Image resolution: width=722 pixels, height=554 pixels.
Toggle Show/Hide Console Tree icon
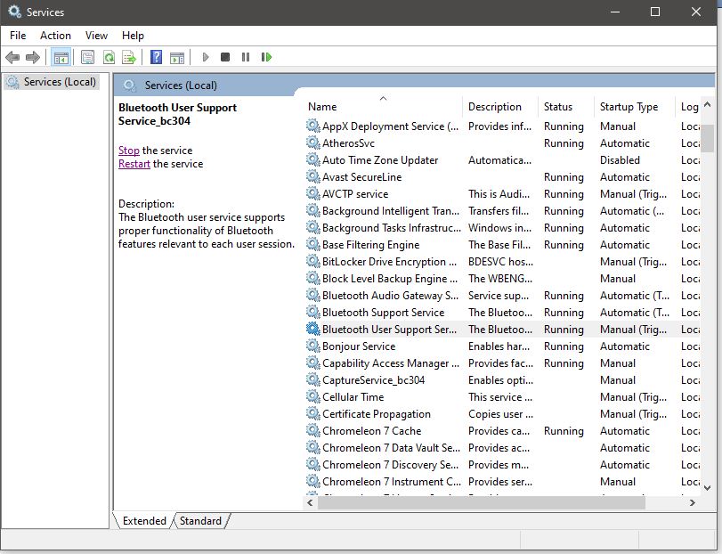[x=61, y=57]
